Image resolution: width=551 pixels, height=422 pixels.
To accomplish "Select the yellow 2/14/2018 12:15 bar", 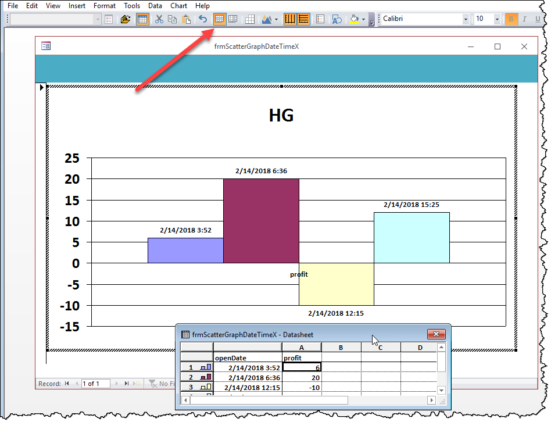I will point(337,284).
